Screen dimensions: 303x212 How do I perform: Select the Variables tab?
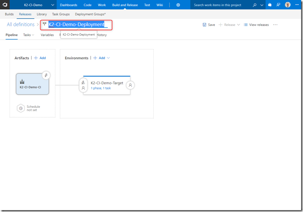[x=47, y=35]
